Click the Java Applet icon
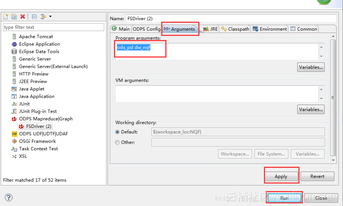The height and width of the screenshot is (206, 343). point(14,89)
